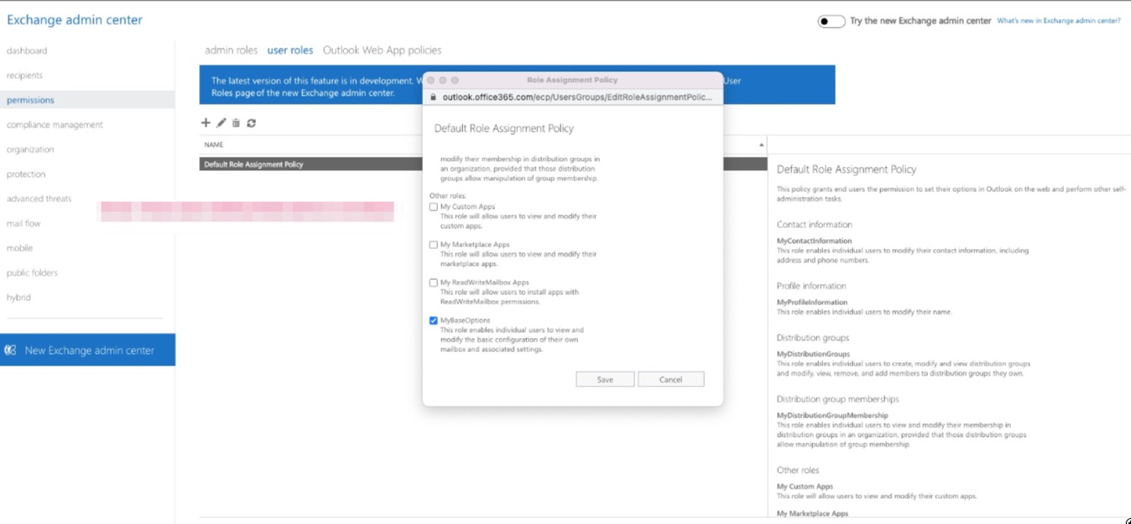This screenshot has width=1131, height=524.
Task: Click the gear icon beside New Exchange admin center
Action: (x=9, y=350)
